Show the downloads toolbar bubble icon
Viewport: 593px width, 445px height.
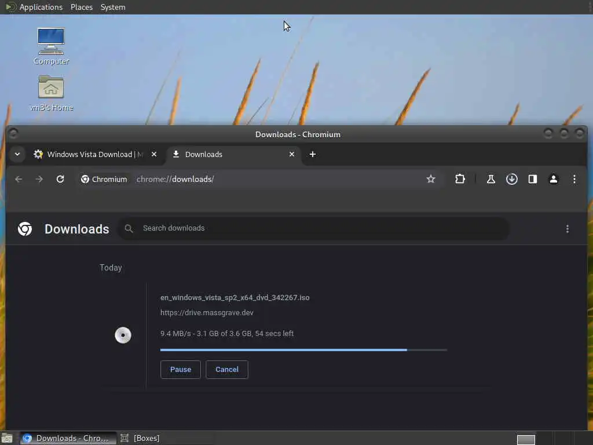coord(512,179)
